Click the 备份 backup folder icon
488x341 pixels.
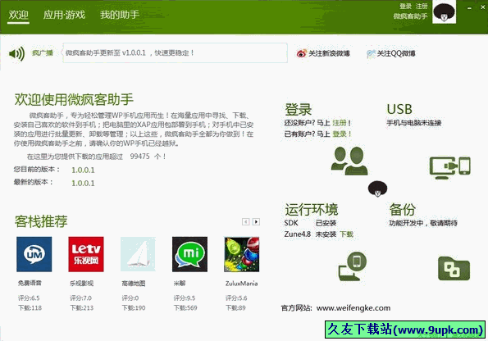tap(454, 268)
